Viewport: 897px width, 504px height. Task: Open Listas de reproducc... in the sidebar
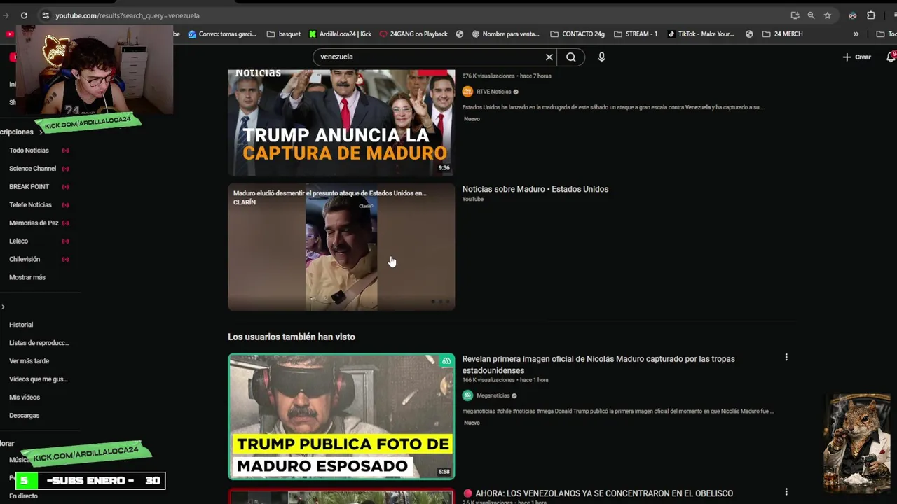pyautogui.click(x=39, y=343)
